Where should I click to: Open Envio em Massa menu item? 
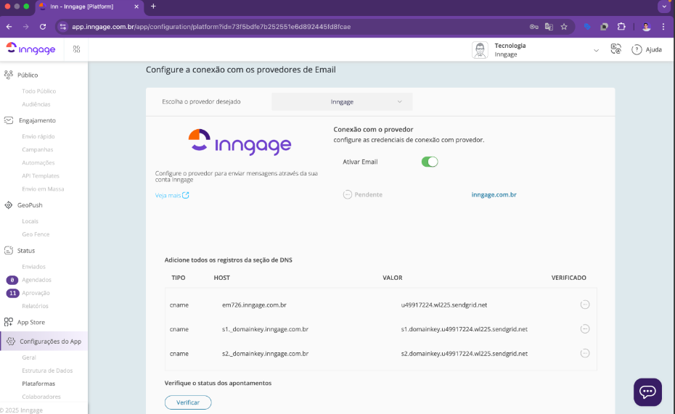coord(43,189)
